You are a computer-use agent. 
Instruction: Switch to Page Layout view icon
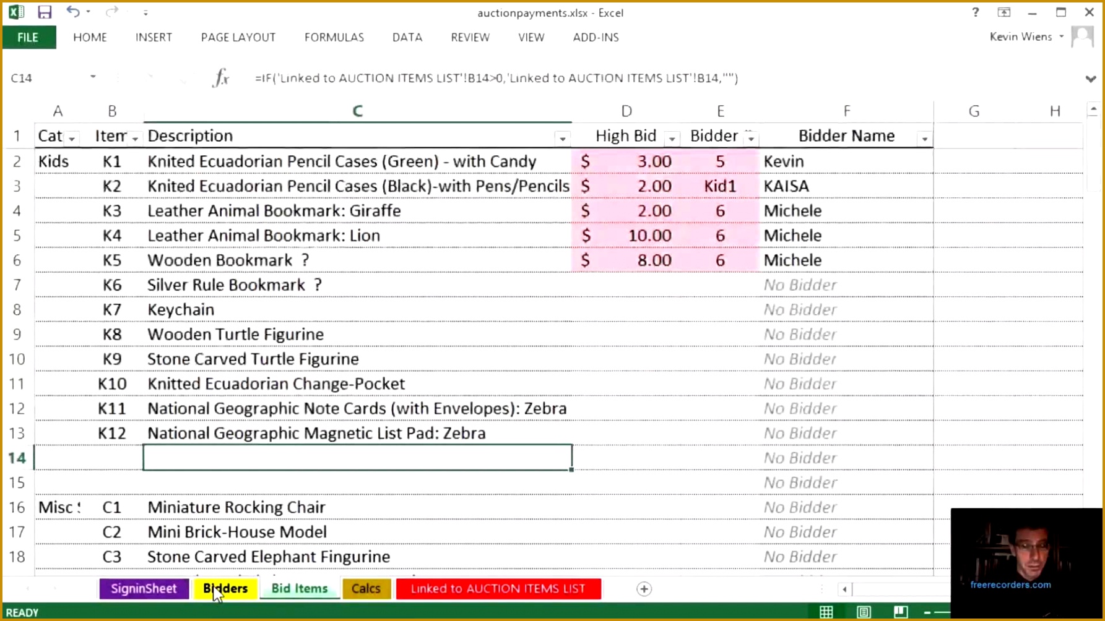[x=864, y=612]
